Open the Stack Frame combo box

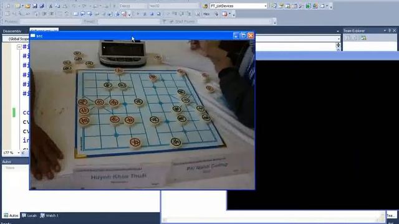234,22
